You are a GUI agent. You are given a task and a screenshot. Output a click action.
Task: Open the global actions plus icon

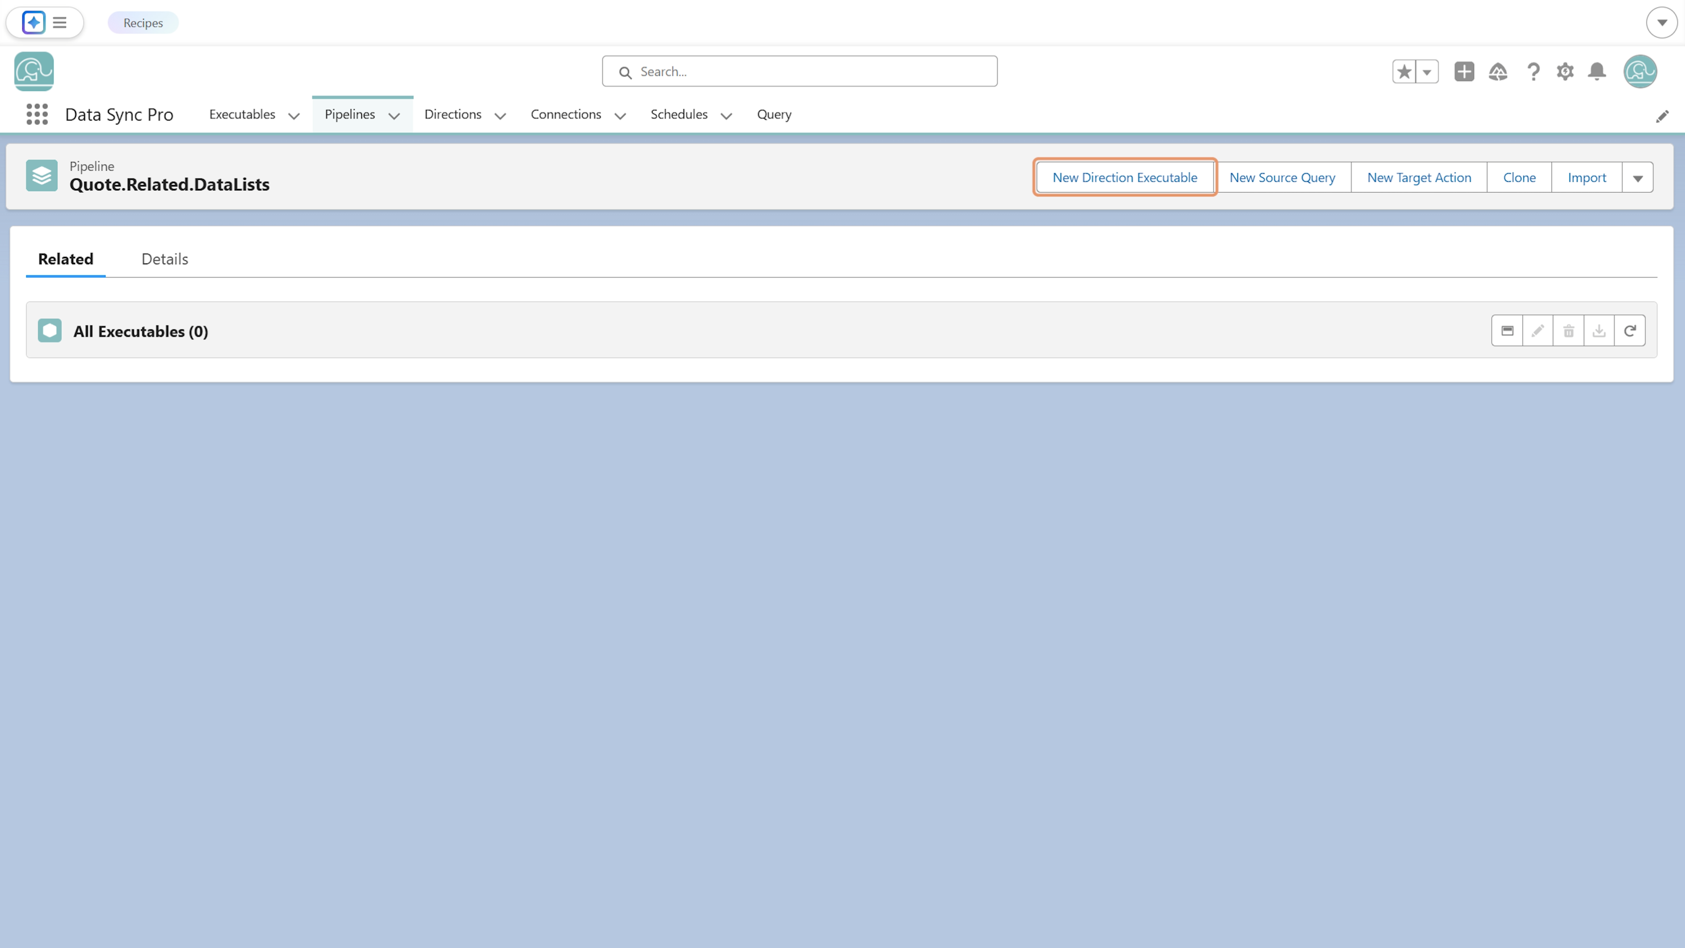[1464, 71]
